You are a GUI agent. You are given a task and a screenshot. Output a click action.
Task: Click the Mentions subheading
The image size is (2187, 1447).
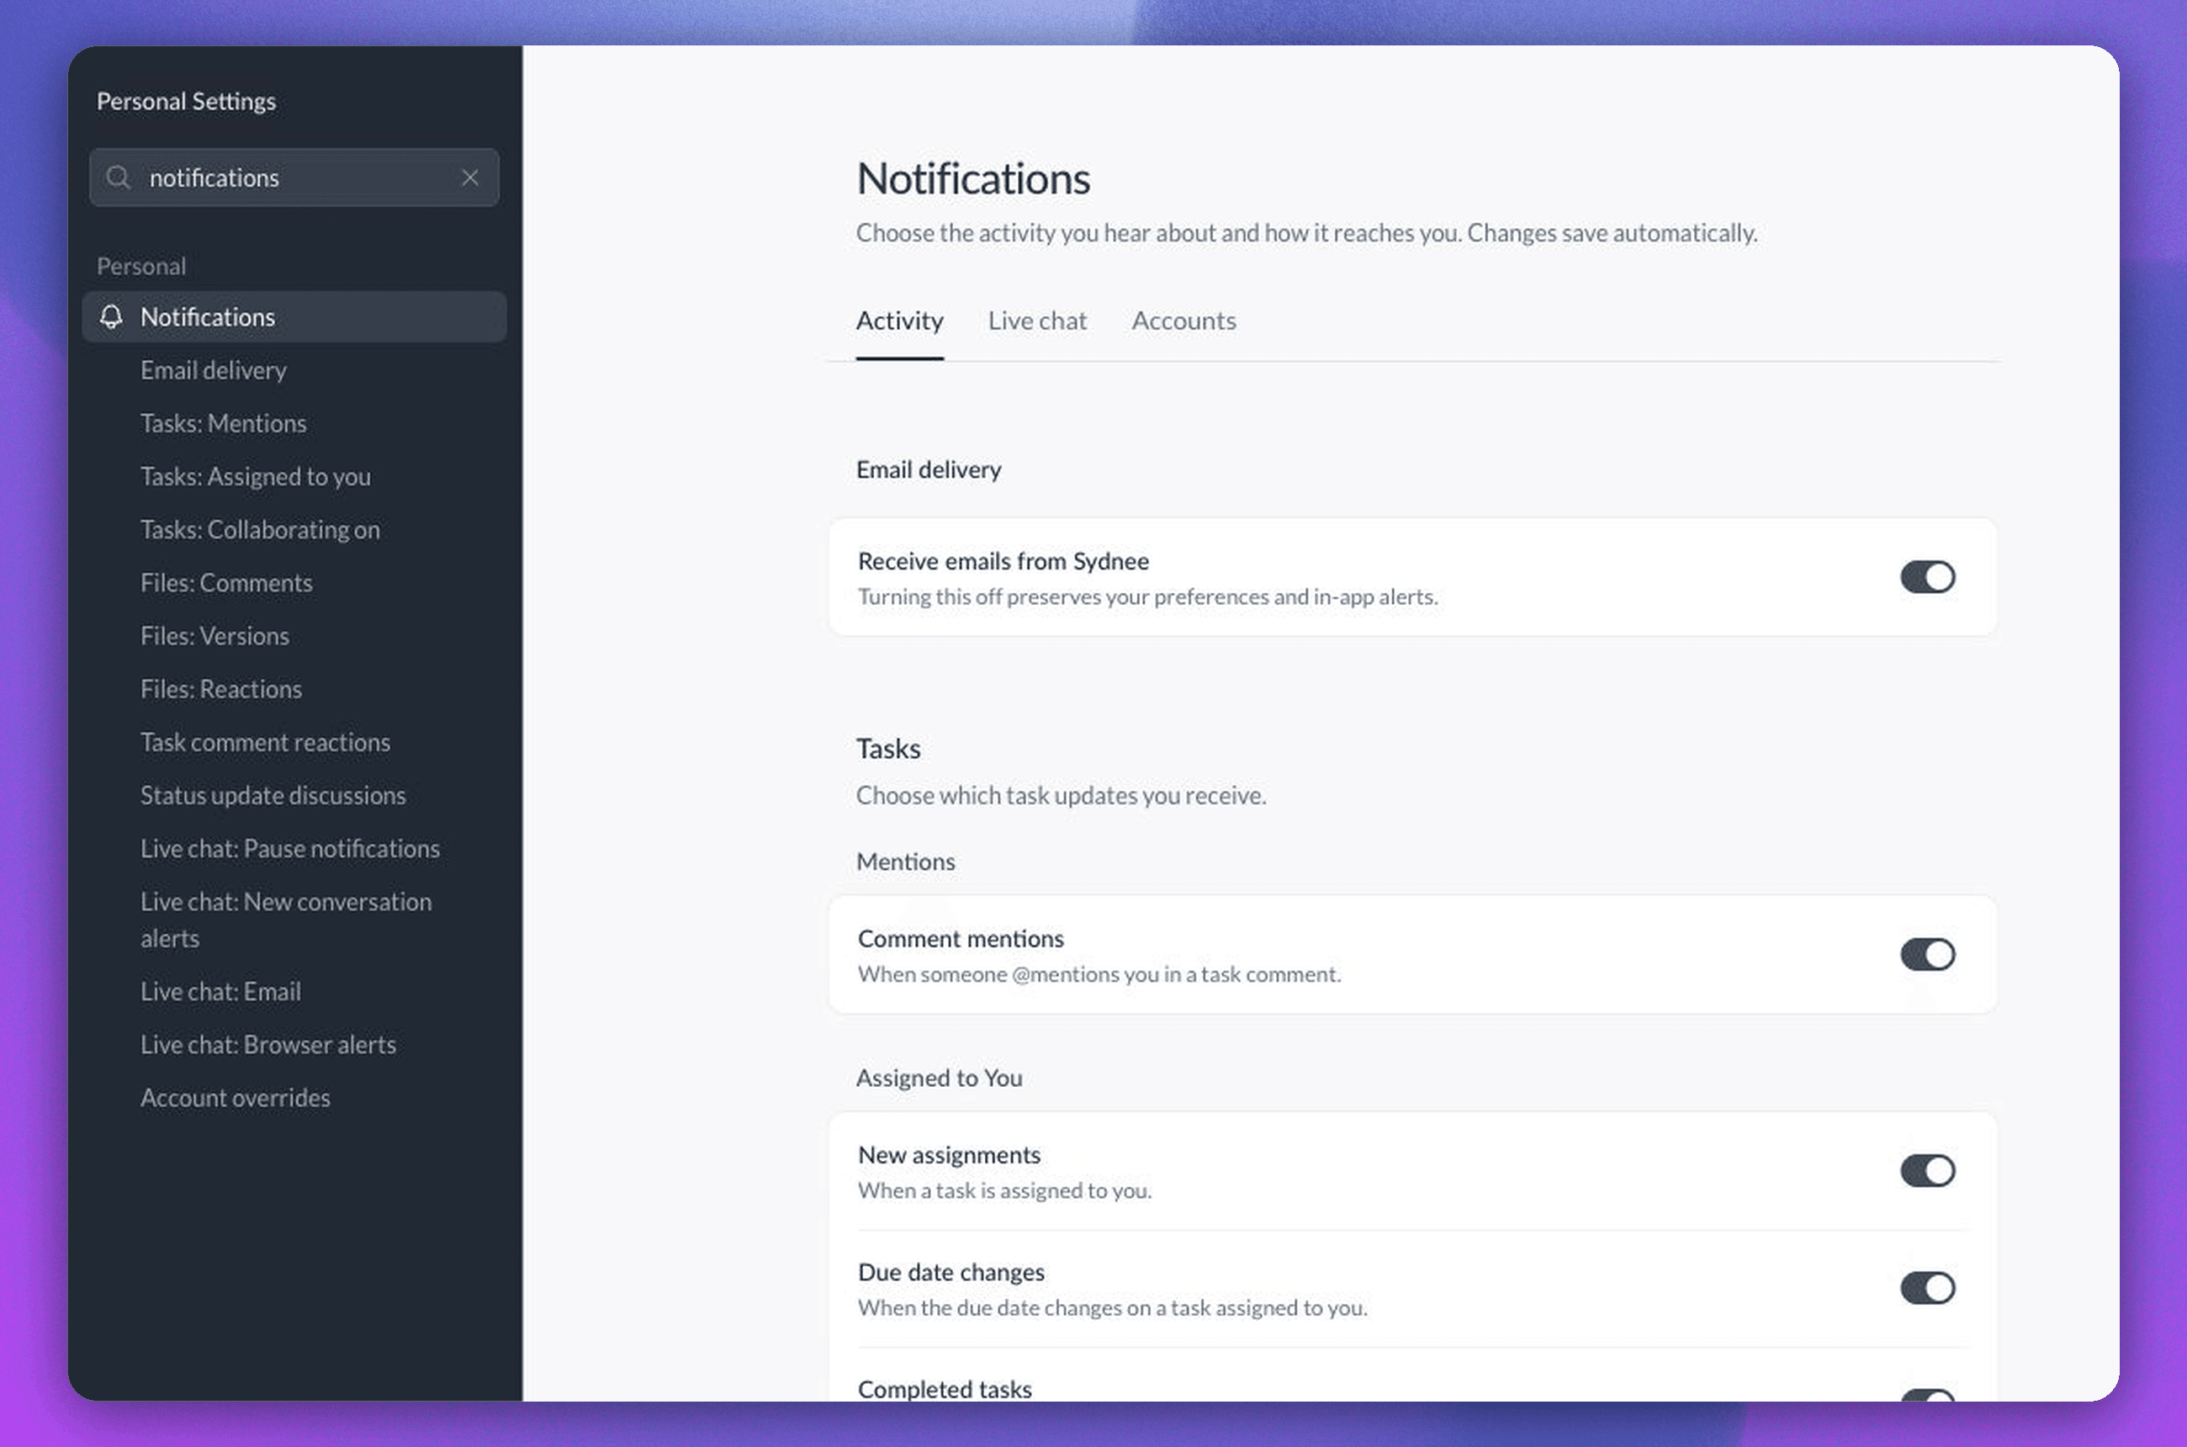906,862
